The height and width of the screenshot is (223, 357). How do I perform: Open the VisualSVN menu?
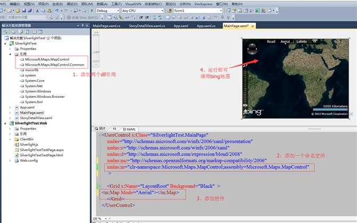[x=133, y=4]
